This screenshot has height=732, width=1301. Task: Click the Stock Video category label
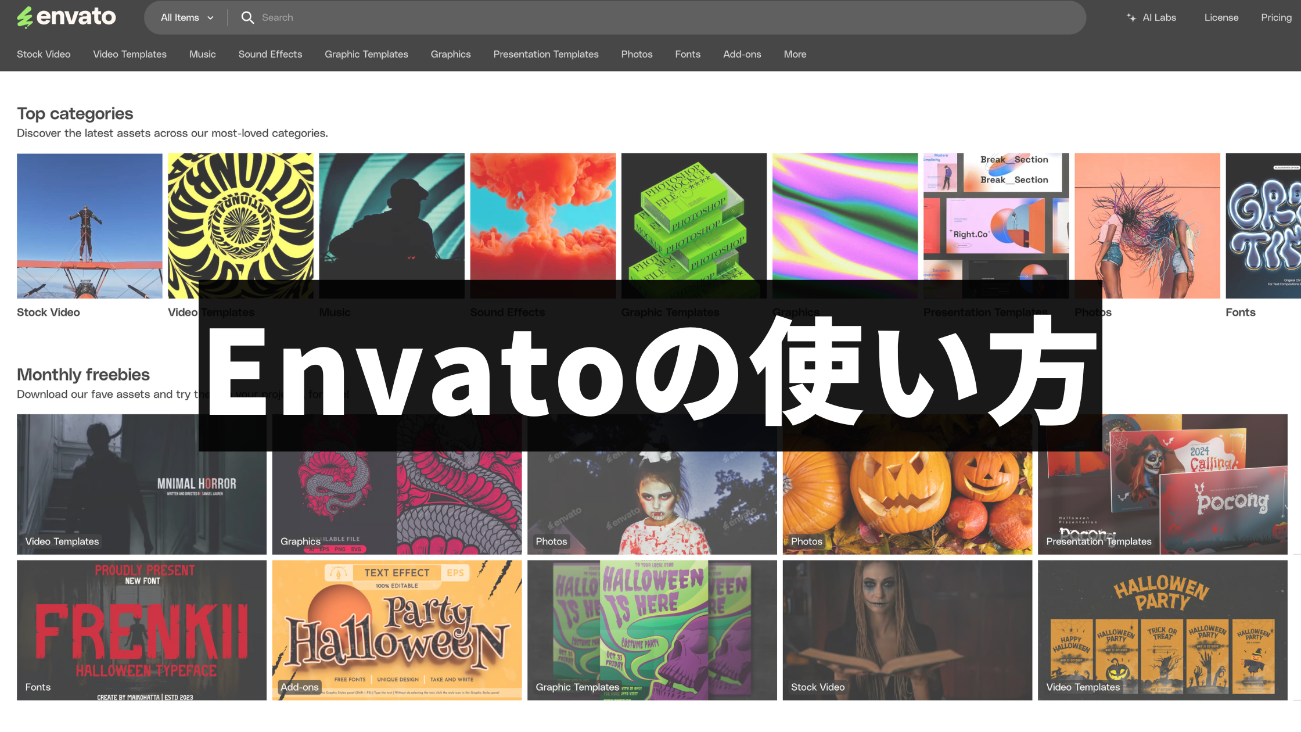click(x=48, y=312)
